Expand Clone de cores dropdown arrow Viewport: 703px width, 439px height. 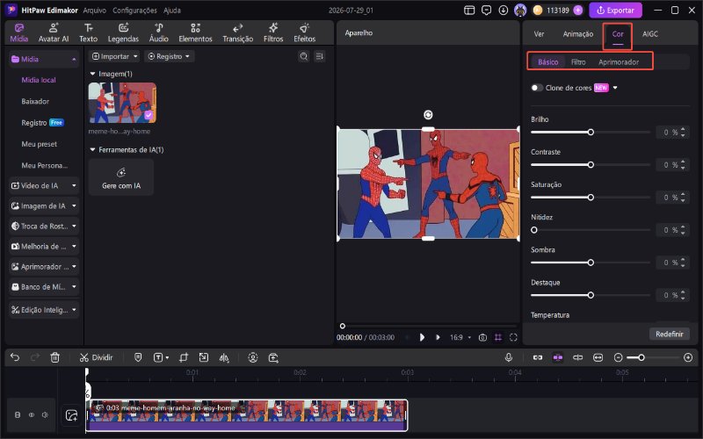pos(615,88)
